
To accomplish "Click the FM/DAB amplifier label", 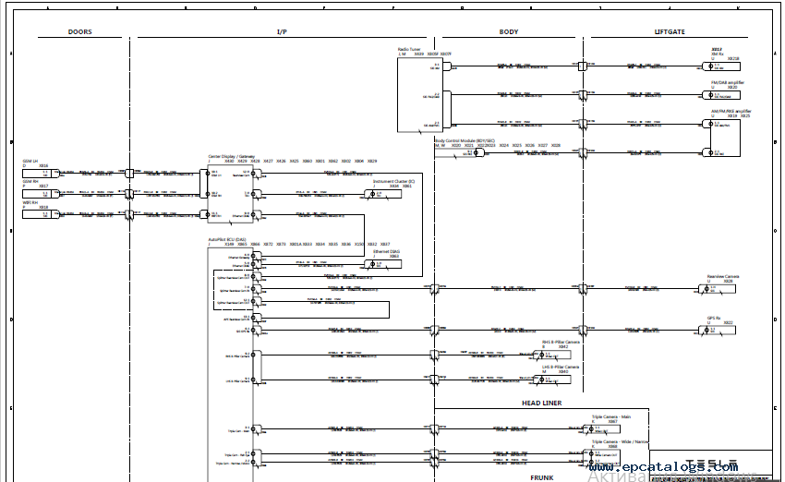I will tap(728, 82).
